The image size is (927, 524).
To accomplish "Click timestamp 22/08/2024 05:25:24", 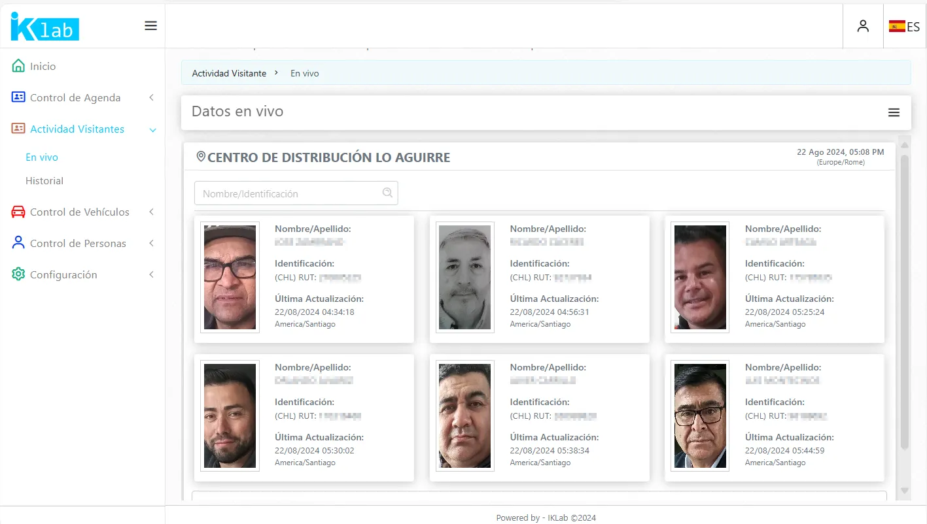I will tap(785, 312).
